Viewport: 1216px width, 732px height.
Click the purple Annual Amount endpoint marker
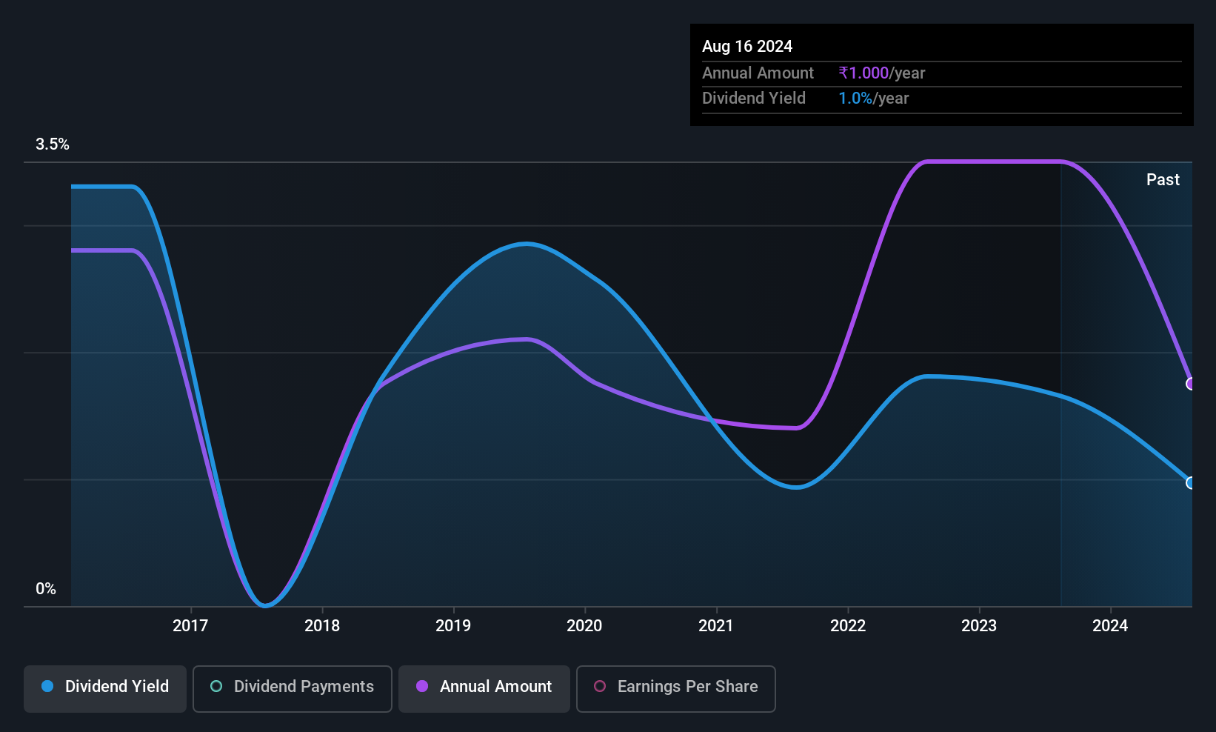1191,384
